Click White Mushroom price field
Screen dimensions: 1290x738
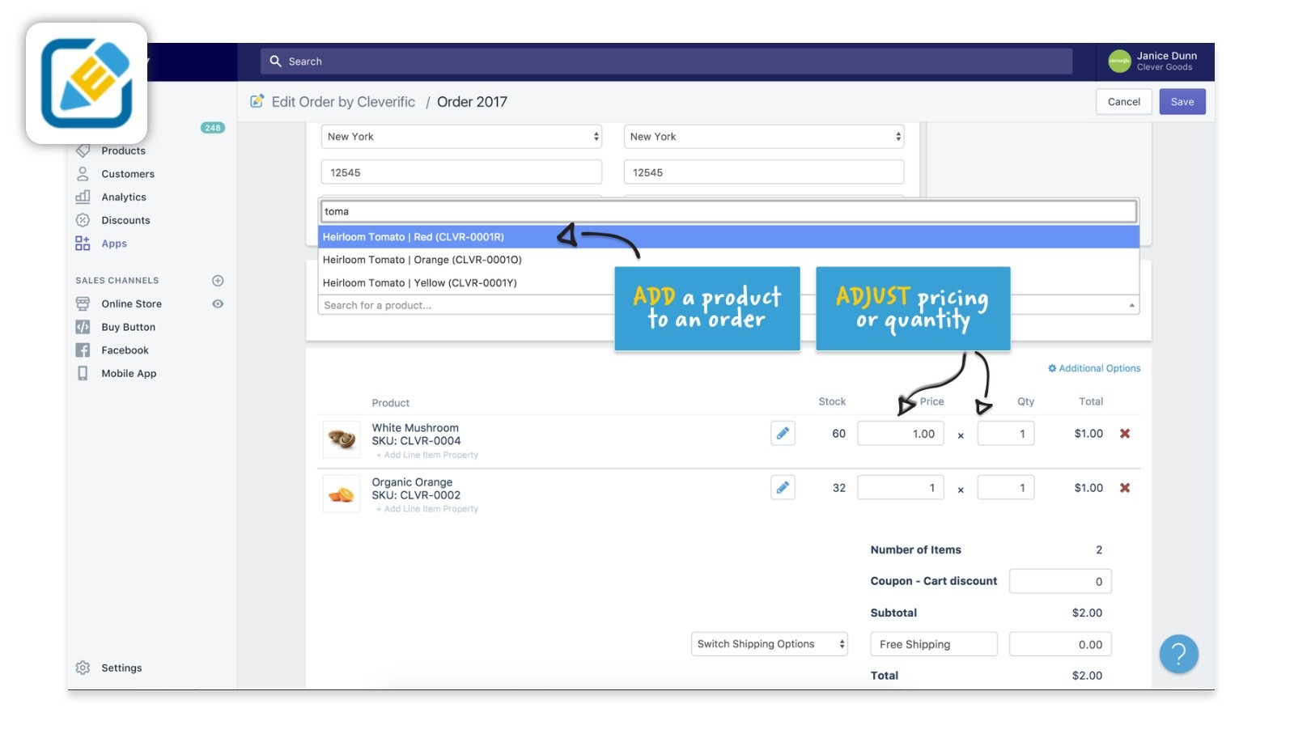coord(901,434)
